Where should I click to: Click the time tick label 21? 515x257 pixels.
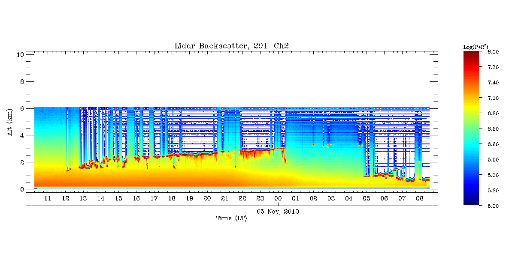[x=225, y=199]
